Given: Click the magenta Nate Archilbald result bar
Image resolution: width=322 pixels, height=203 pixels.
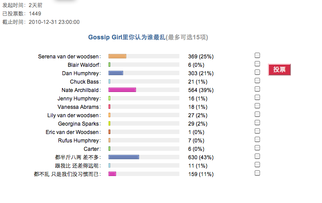Looking at the screenshot, I should click(x=122, y=90).
